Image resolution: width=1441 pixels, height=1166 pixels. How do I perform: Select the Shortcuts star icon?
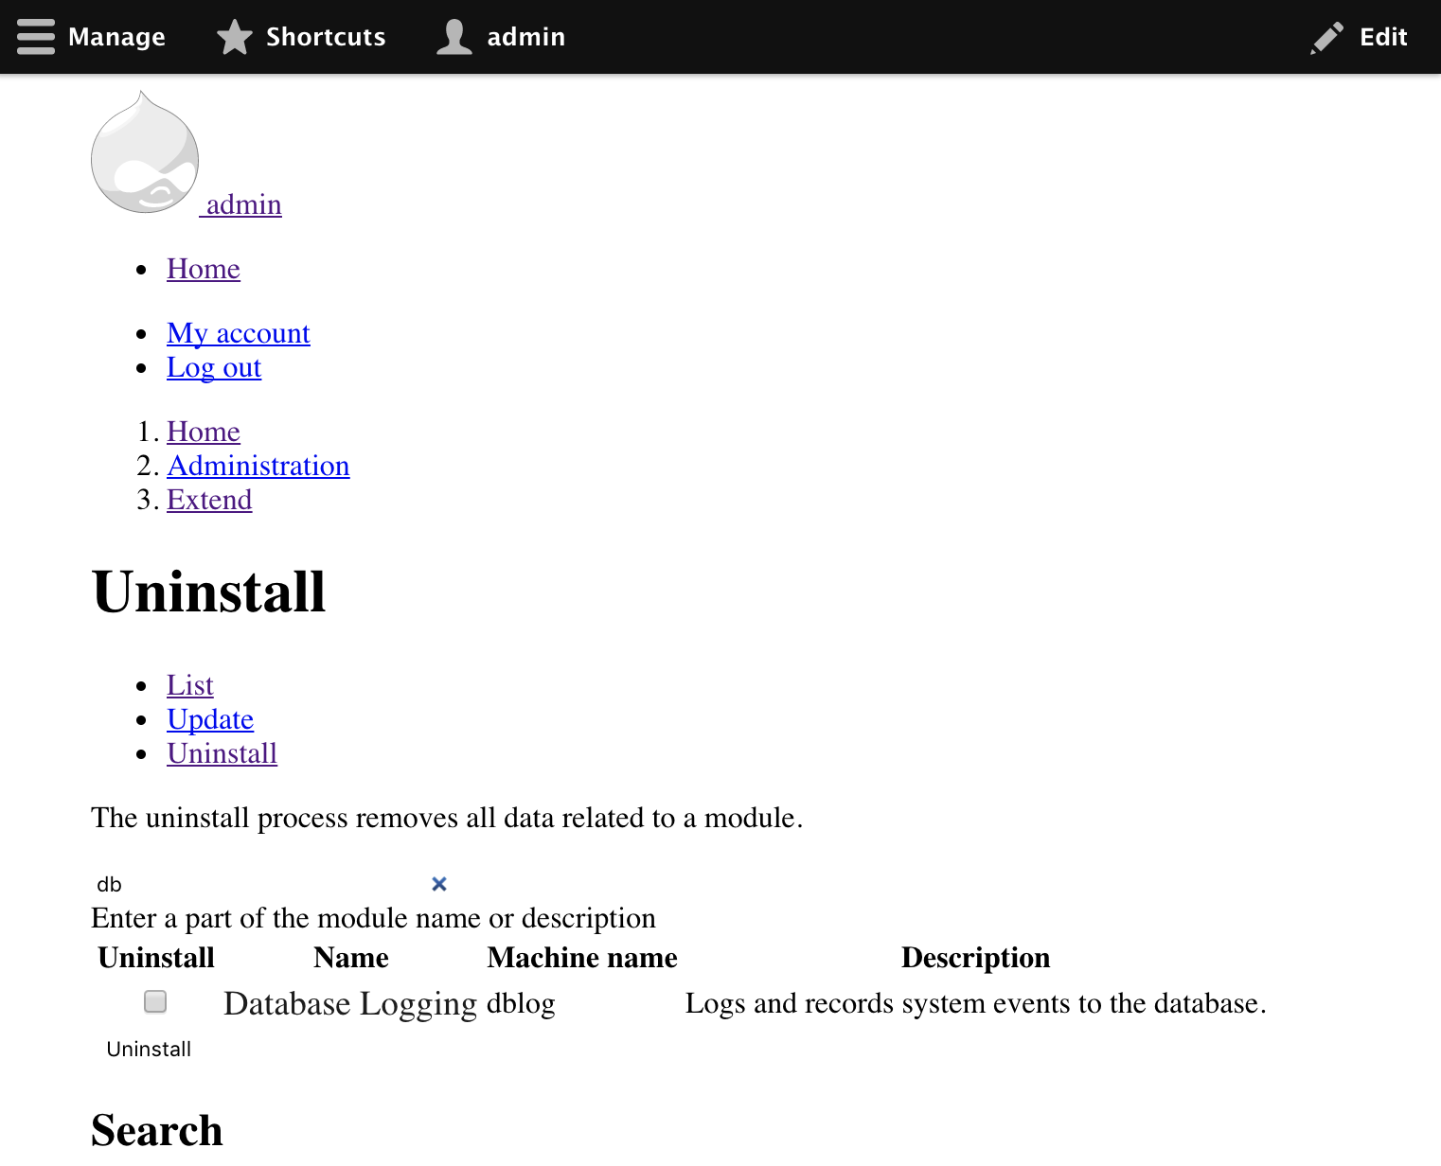233,37
